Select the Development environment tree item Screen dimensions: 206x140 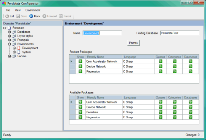(30, 48)
